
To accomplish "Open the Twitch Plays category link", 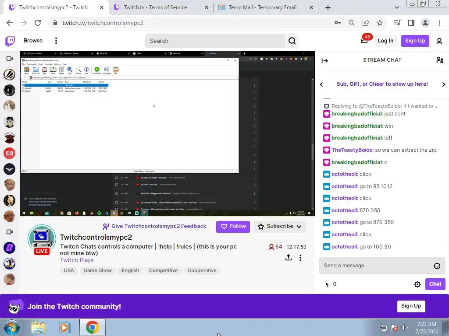I will coord(77,260).
